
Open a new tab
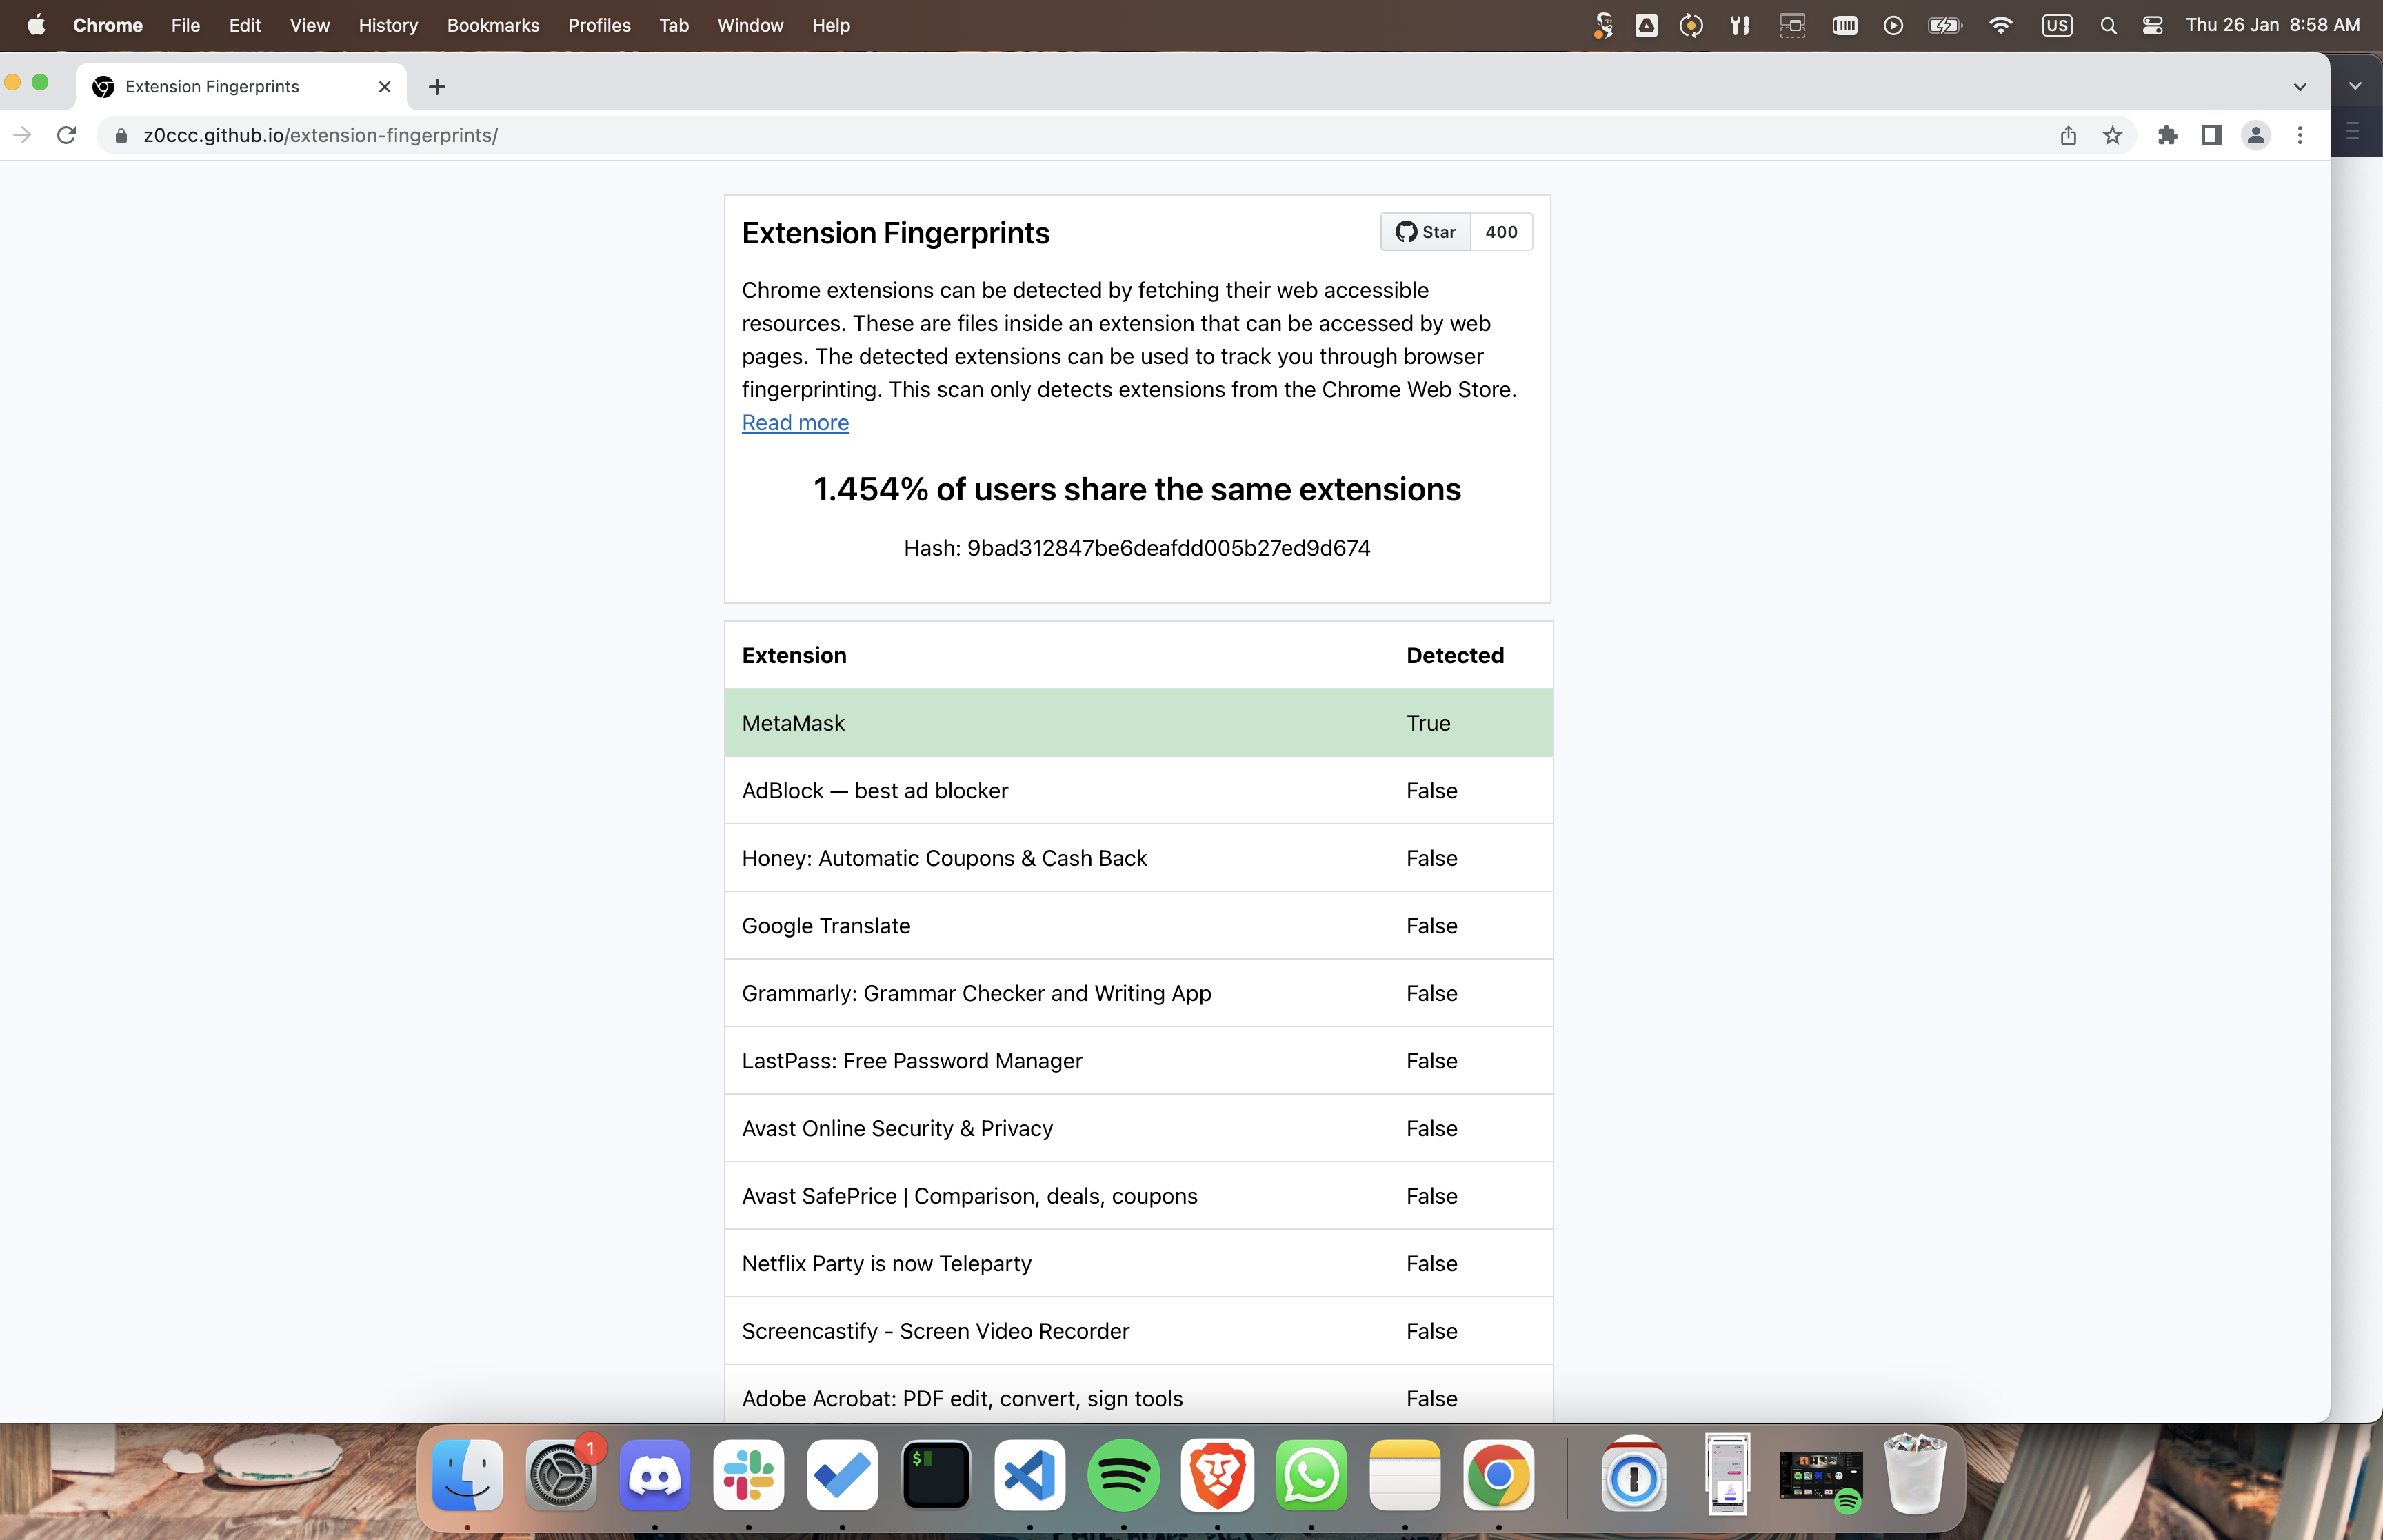[x=437, y=87]
